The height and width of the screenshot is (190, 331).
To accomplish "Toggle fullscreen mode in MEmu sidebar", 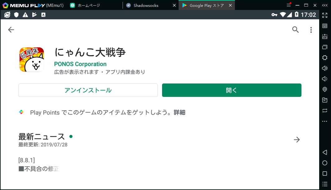I will coord(325,15).
